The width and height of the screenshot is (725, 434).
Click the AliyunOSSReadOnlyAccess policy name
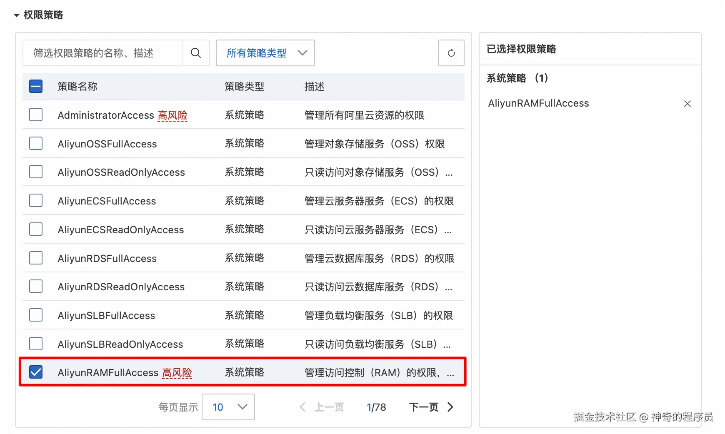[121, 172]
